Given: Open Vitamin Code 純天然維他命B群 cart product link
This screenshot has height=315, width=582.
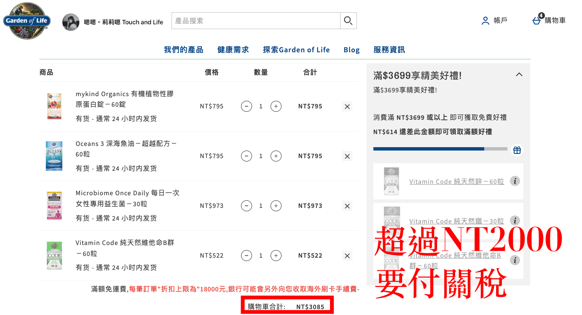Looking at the screenshot, I should pos(125,248).
